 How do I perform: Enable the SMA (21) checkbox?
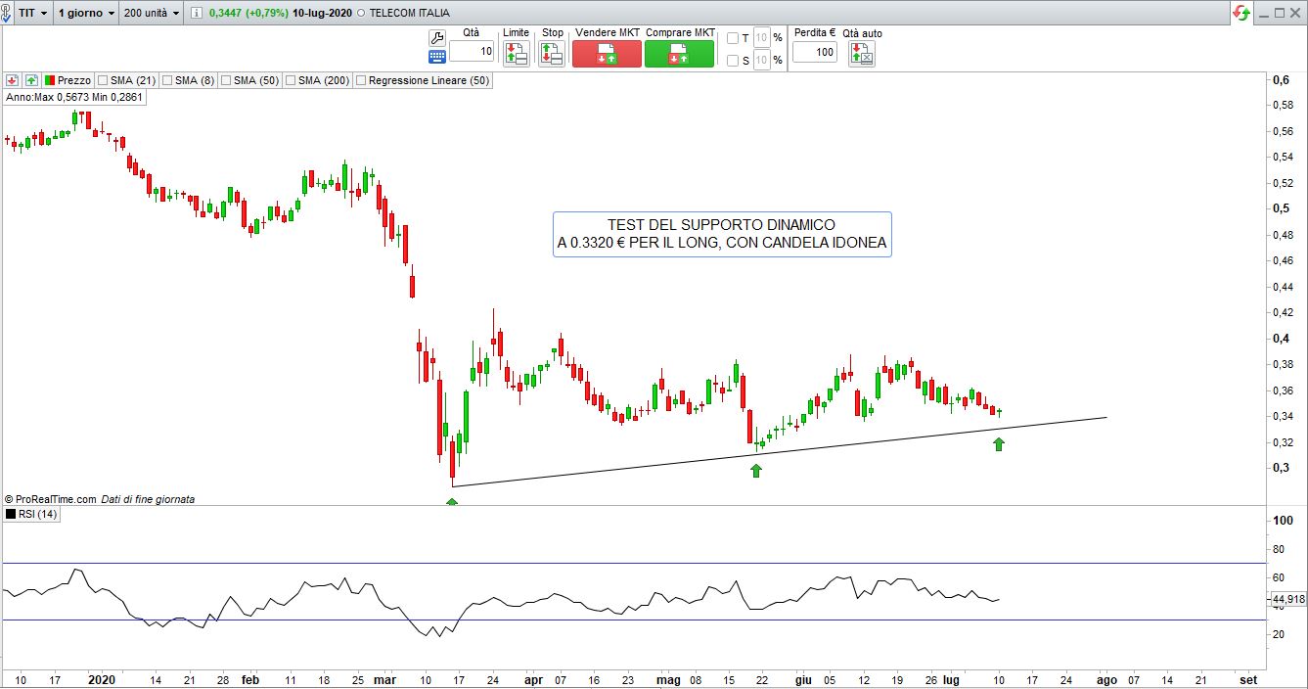(104, 80)
